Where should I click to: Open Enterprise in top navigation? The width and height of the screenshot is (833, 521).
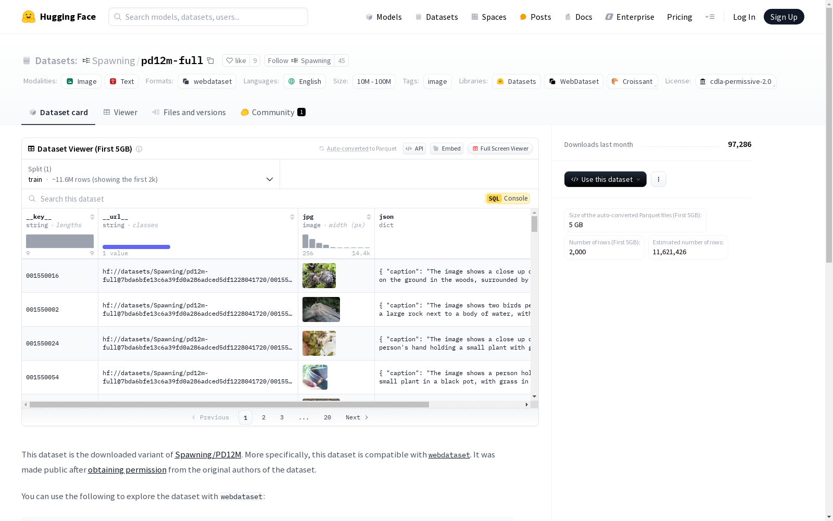629,17
